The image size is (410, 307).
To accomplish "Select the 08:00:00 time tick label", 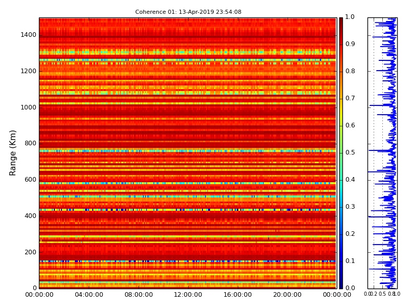I will (138, 295).
